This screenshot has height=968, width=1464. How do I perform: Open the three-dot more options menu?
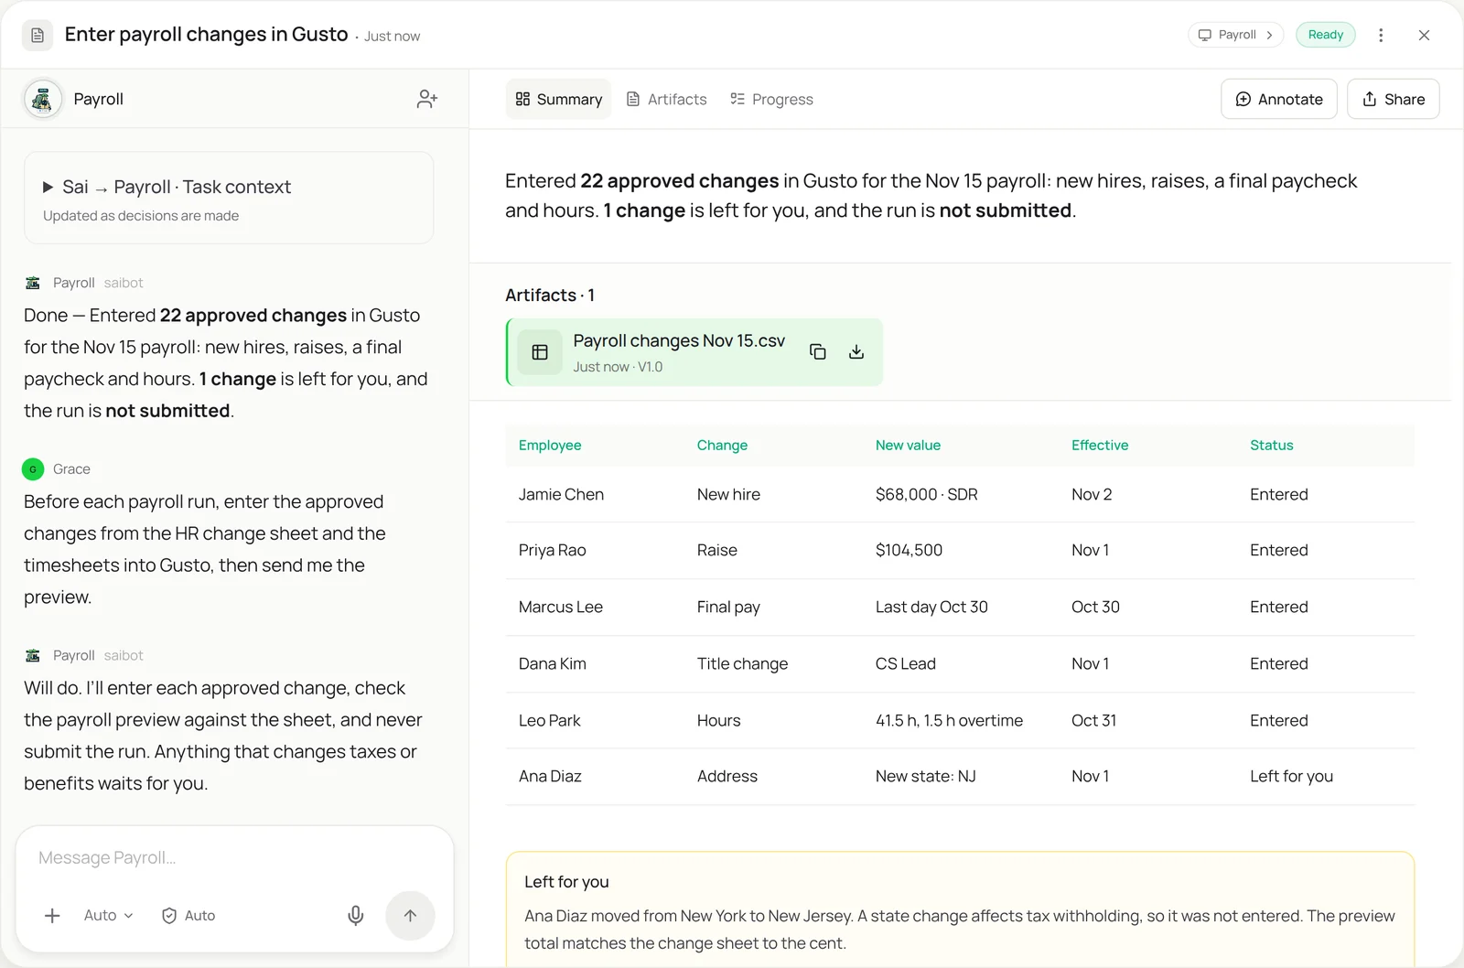coord(1381,35)
